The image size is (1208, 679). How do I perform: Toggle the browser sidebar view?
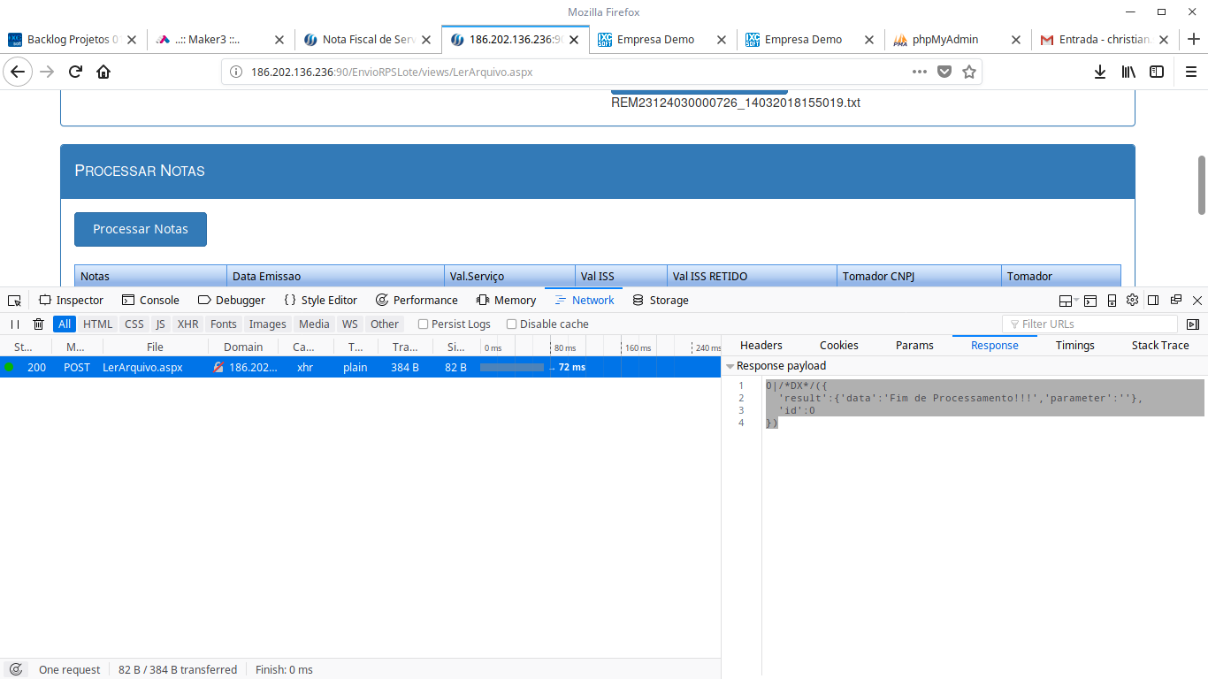1157,72
